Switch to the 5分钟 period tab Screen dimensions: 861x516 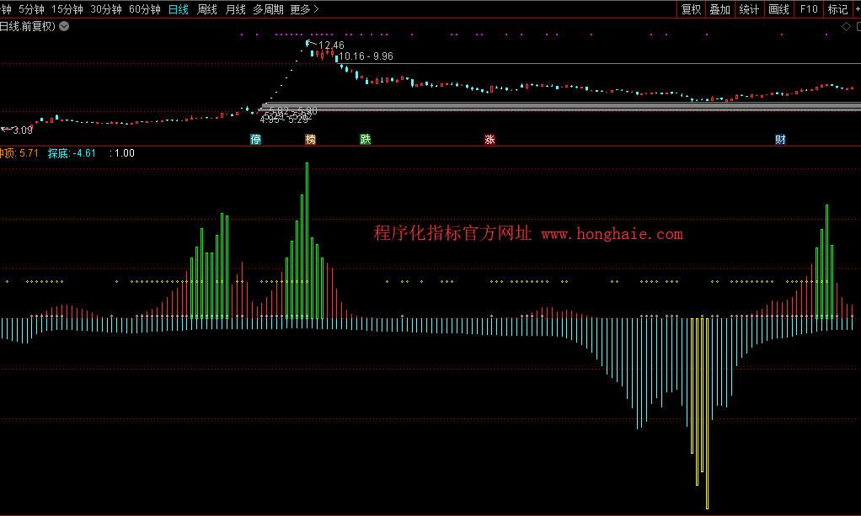pos(31,9)
